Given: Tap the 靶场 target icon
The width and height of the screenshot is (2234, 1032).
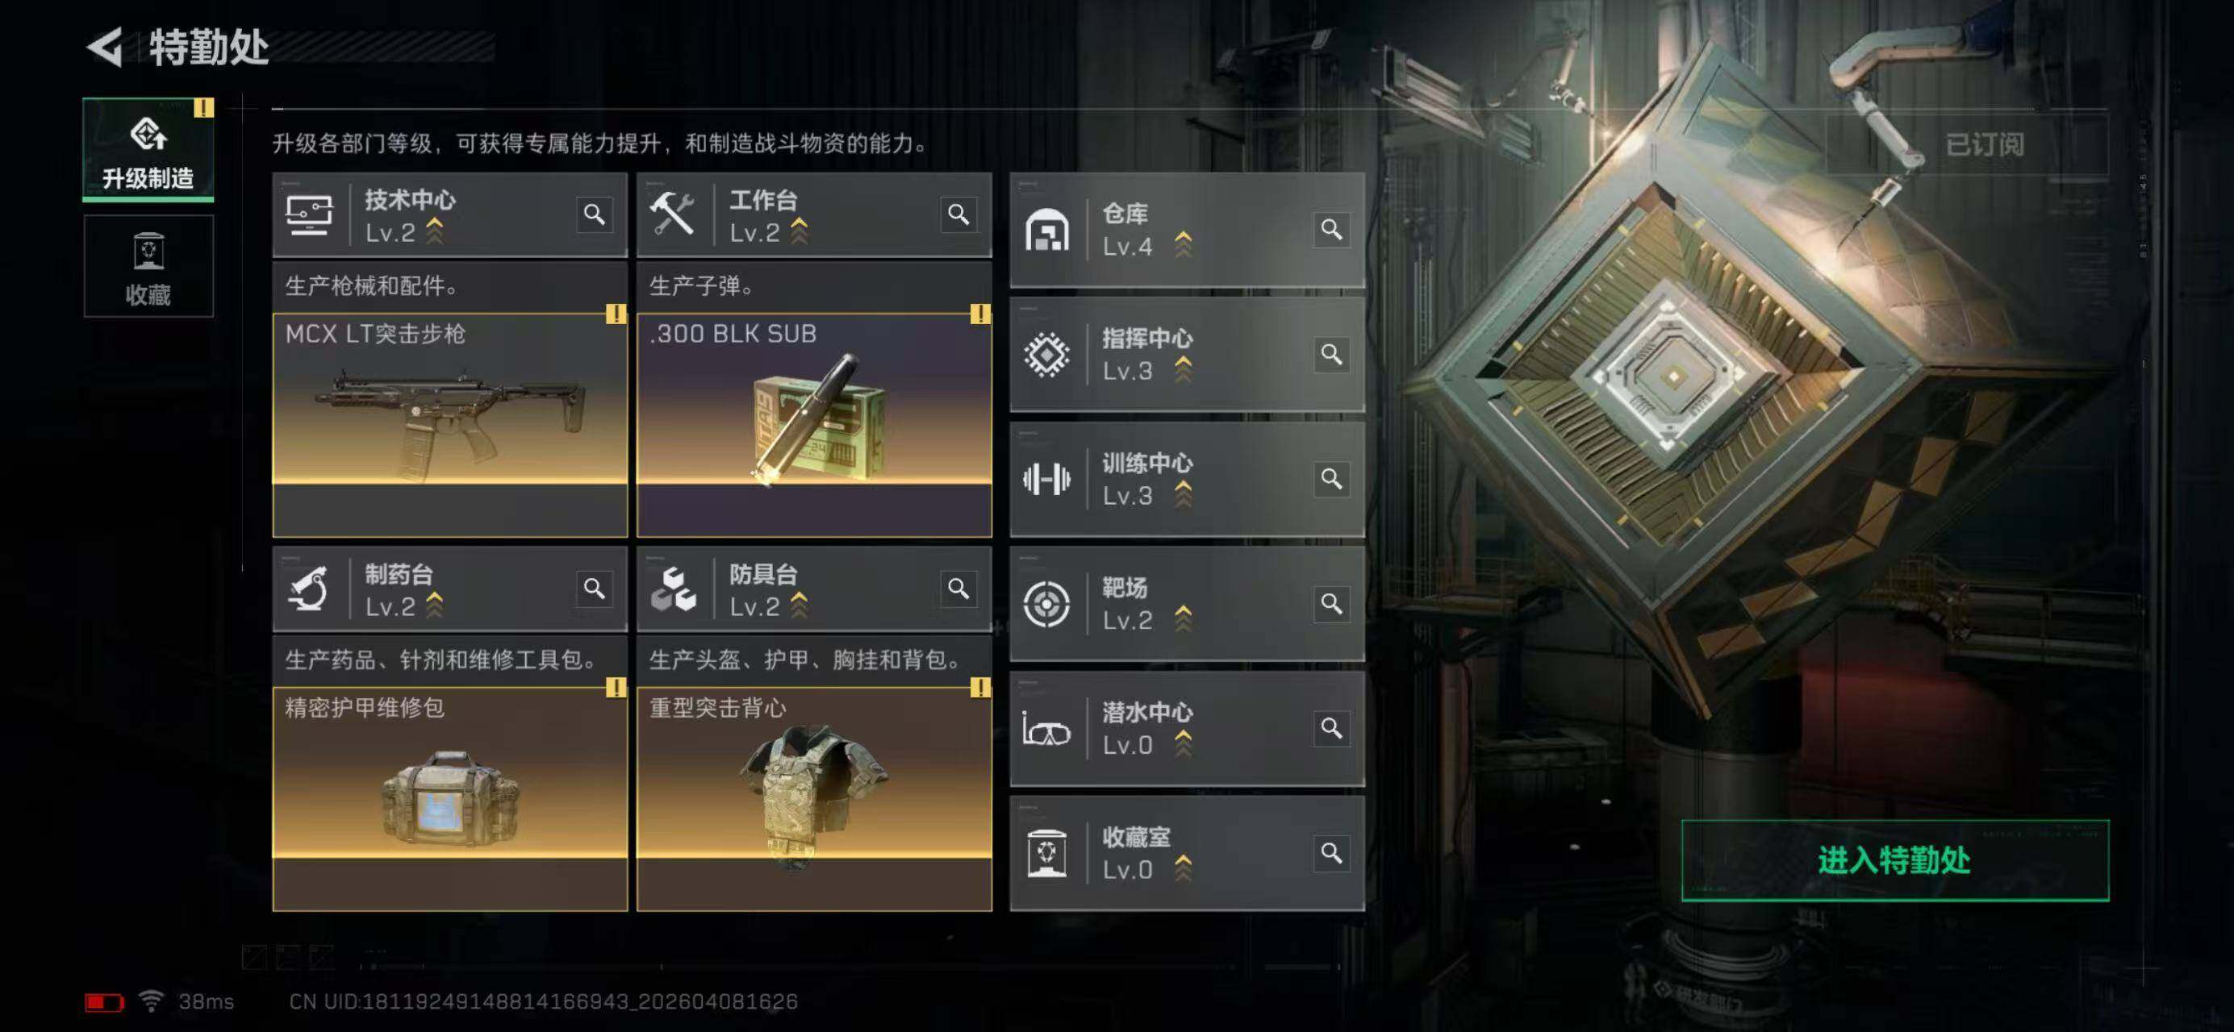Looking at the screenshot, I should tap(1046, 603).
